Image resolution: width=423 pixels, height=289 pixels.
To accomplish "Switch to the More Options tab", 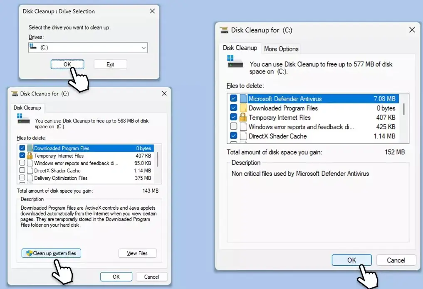I will 281,49.
